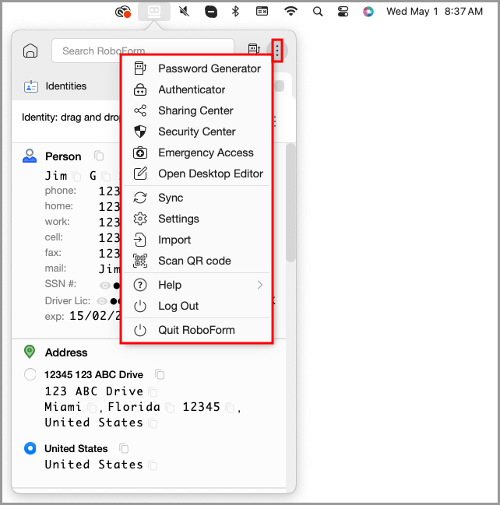Click the QR code icon
Viewport: 500px width, 505px height.
(x=140, y=261)
